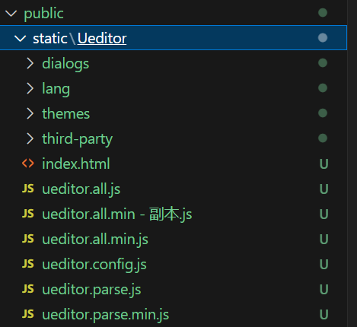Expand the third-party folder
The image size is (357, 327).
(x=30, y=138)
